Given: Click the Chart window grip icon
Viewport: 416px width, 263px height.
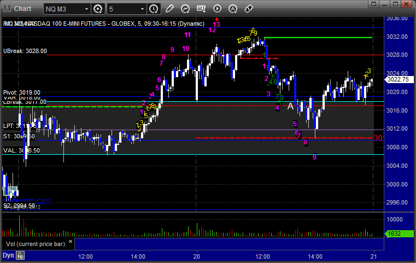Looking at the screenshot, I should coord(7,9).
